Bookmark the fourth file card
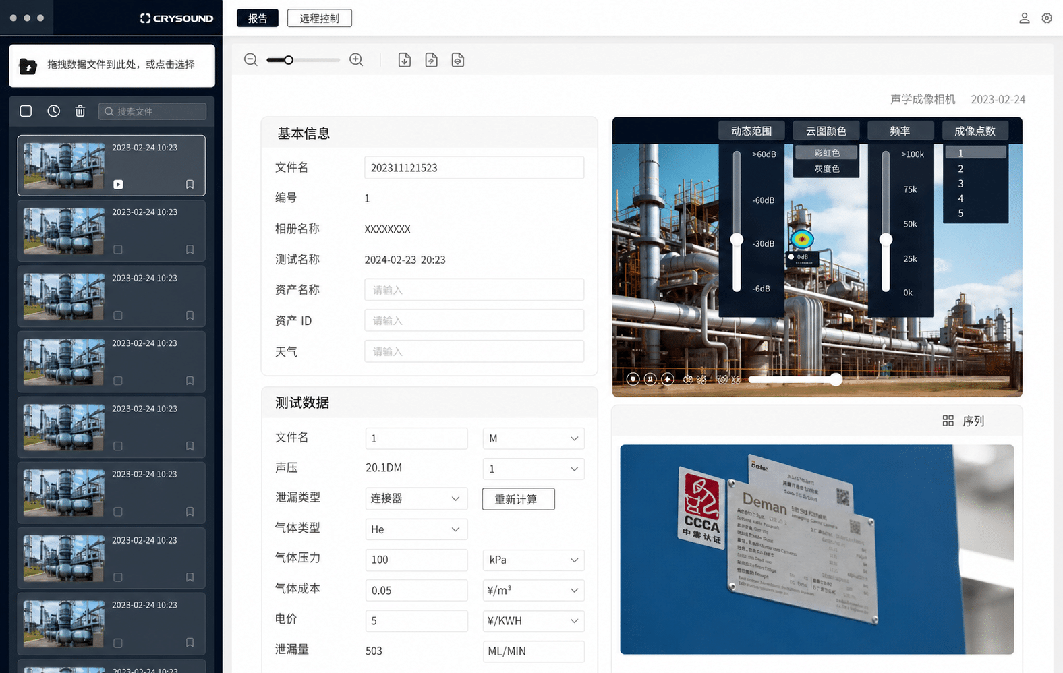Viewport: 1063px width, 673px height. [190, 380]
